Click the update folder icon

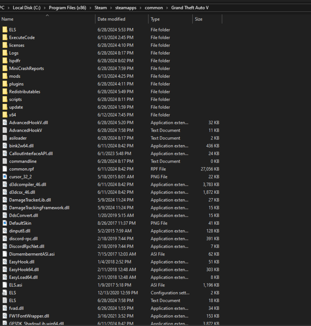5,107
